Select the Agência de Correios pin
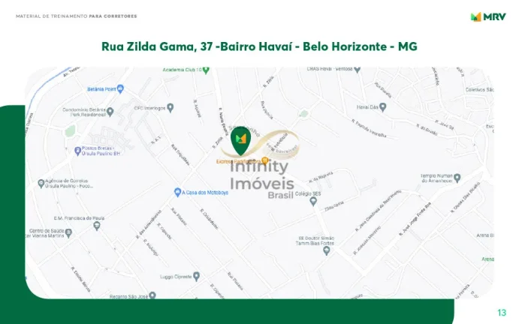The height and width of the screenshot is (324, 519). [x=41, y=184]
